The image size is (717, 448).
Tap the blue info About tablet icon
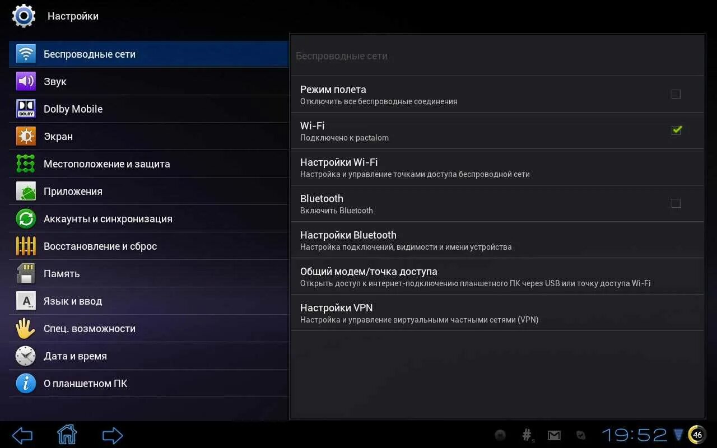tap(26, 383)
